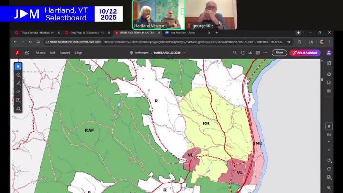This screenshot has width=343, height=193.
Task: Click Ask AI Assistant button
Action: coord(305,53)
